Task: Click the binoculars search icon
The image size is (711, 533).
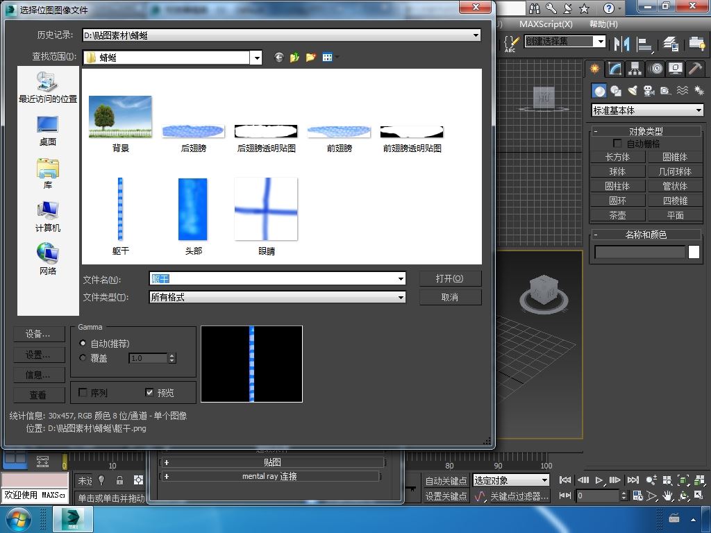Action: point(535,8)
